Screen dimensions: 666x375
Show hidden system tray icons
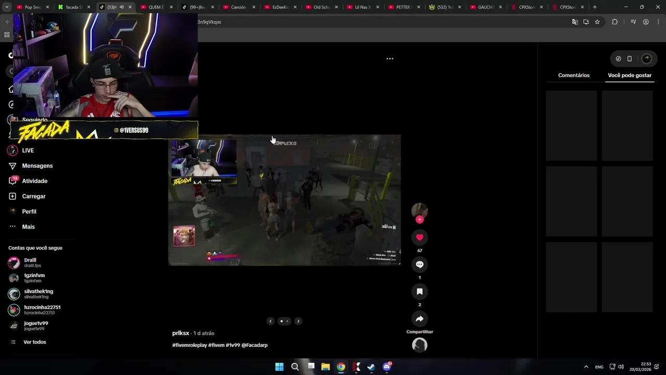click(x=586, y=367)
